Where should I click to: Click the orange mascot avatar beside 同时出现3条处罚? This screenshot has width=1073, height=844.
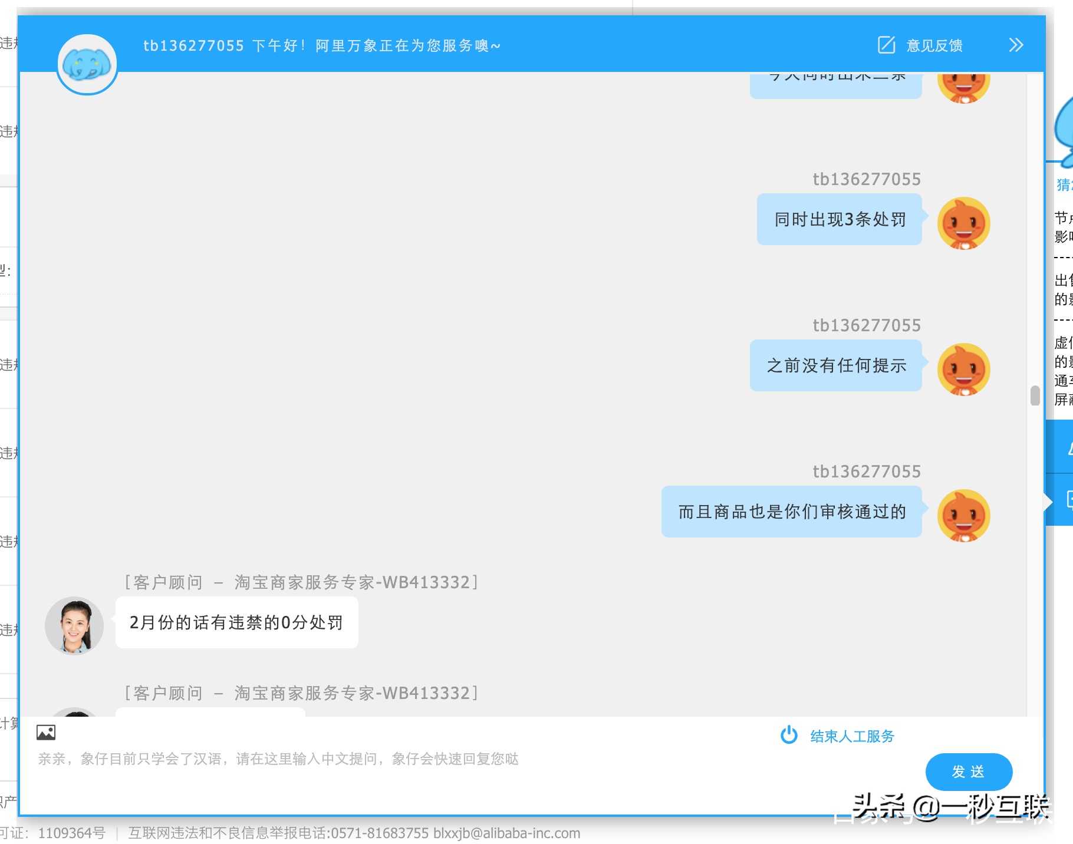[963, 222]
